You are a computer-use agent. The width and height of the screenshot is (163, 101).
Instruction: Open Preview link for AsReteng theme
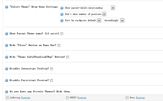tap(26, 97)
